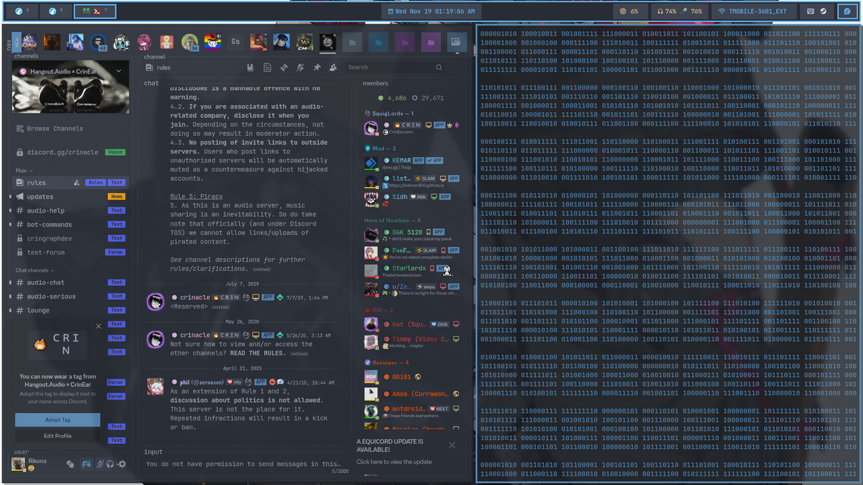Expand the Hangout.Audio x CrinEar server dropdown
Image resolution: width=863 pixels, height=485 pixels.
click(118, 70)
